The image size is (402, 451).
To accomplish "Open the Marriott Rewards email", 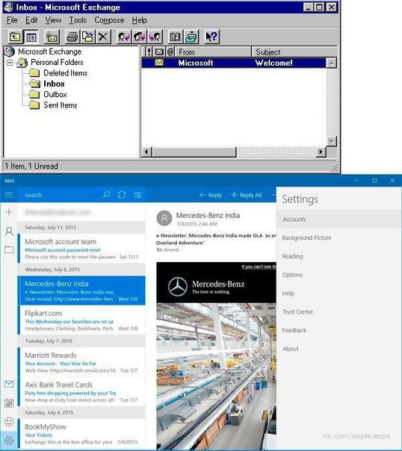I will point(81,362).
